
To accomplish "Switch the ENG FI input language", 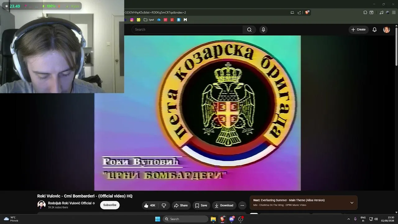I will point(363,219).
